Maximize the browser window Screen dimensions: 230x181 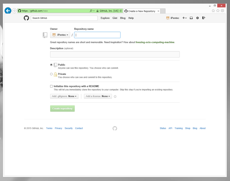click(x=215, y=6)
